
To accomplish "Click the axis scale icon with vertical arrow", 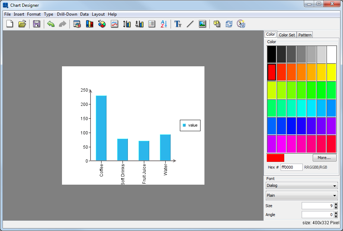I will (127, 24).
